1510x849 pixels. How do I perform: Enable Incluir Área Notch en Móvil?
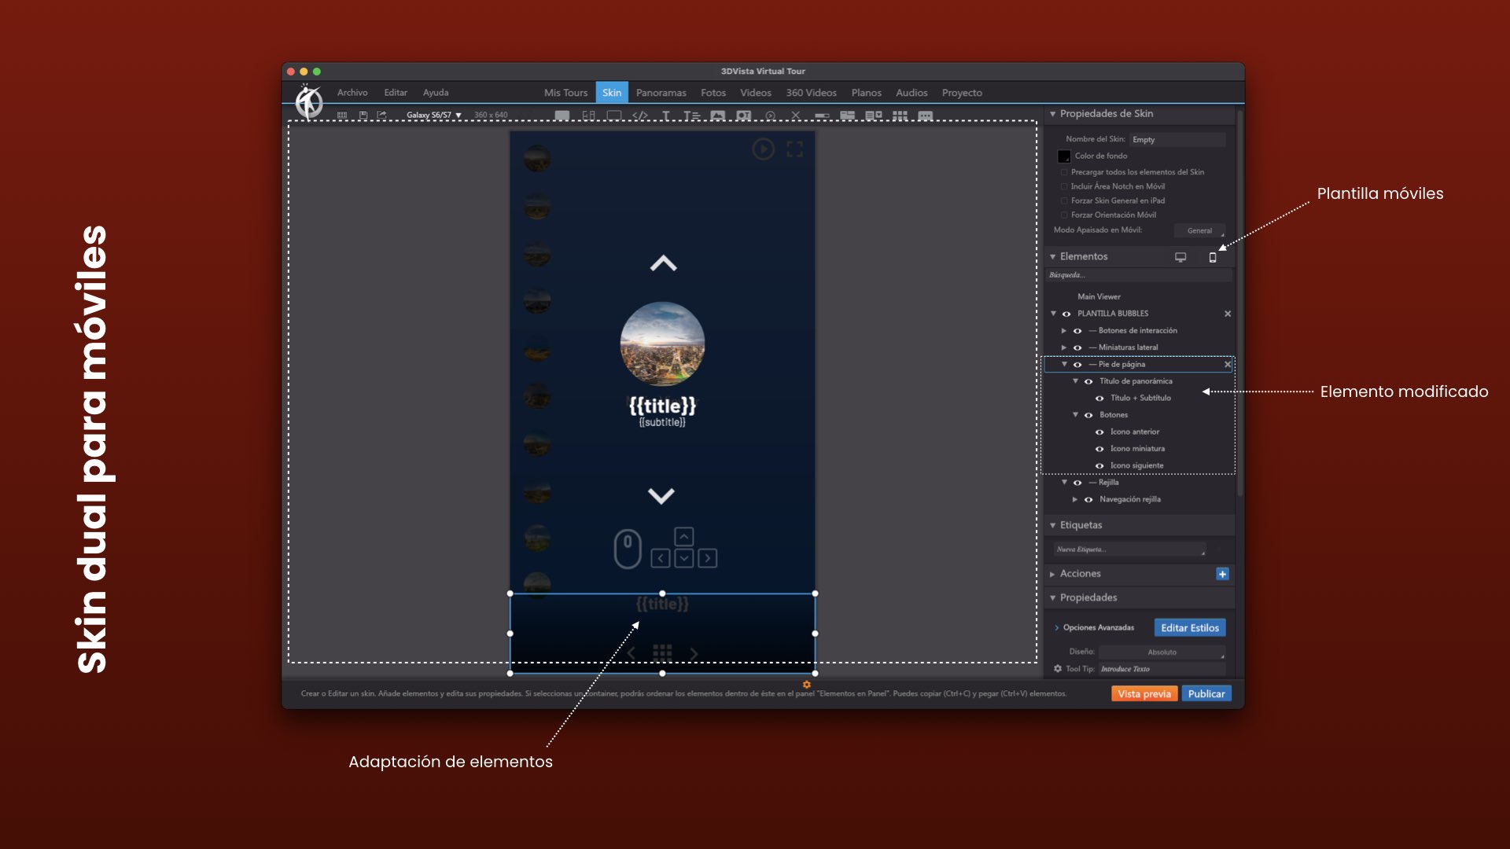[1064, 187]
